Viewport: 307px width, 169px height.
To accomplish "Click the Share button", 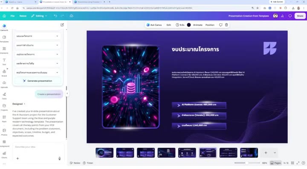I will [300, 16].
